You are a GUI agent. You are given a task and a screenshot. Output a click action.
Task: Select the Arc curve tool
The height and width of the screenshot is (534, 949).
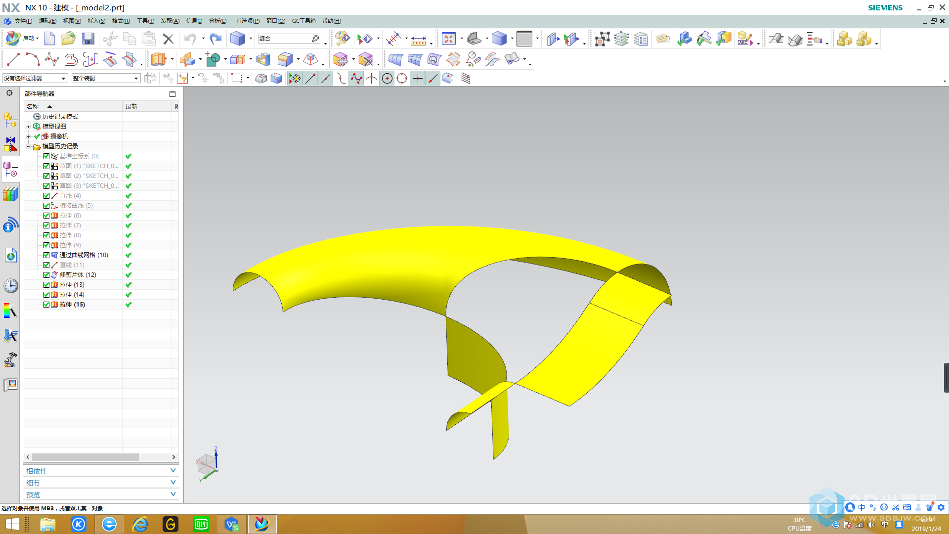[32, 60]
